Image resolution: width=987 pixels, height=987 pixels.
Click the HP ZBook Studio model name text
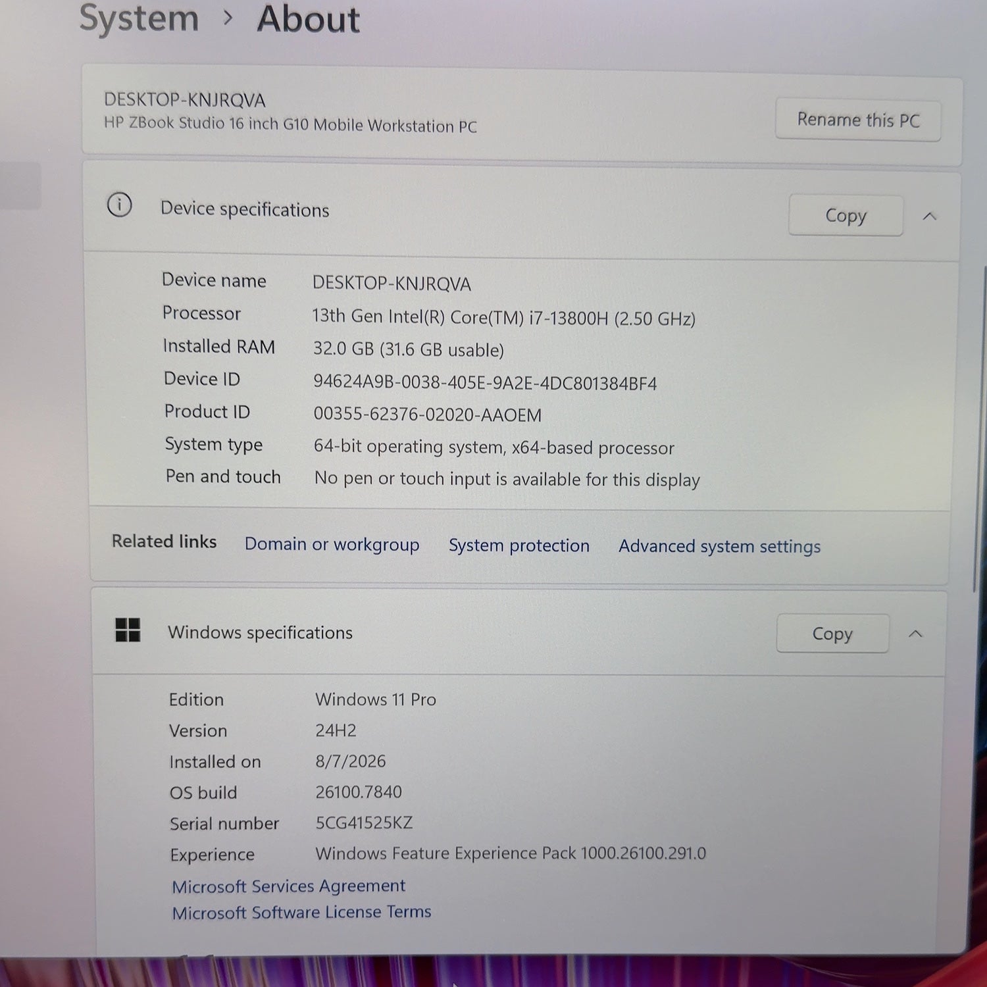point(290,124)
